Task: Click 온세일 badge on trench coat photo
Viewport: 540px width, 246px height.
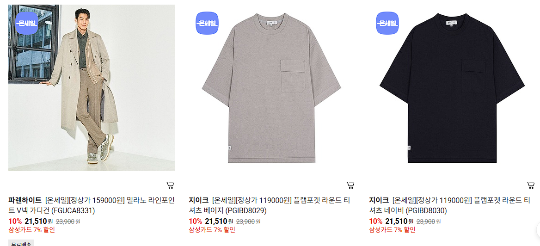Action: (x=27, y=23)
